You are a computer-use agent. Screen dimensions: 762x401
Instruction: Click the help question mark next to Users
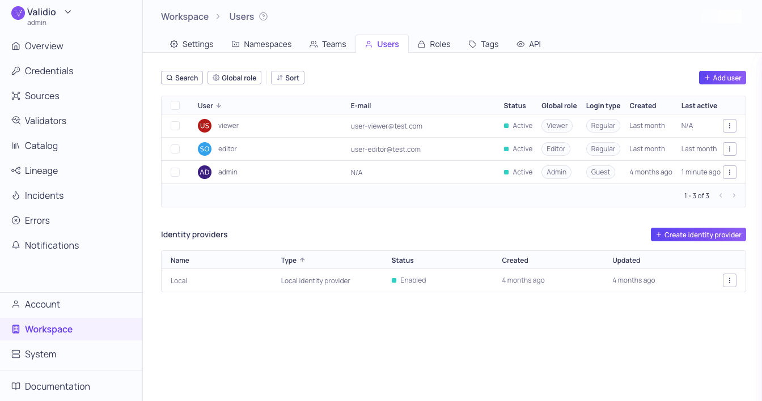[x=264, y=16]
